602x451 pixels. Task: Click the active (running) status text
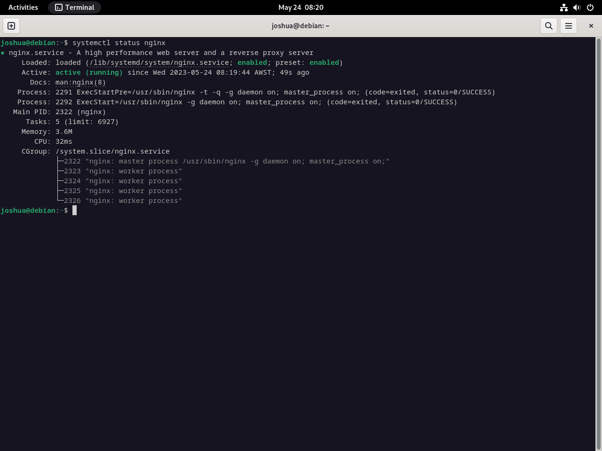[89, 72]
